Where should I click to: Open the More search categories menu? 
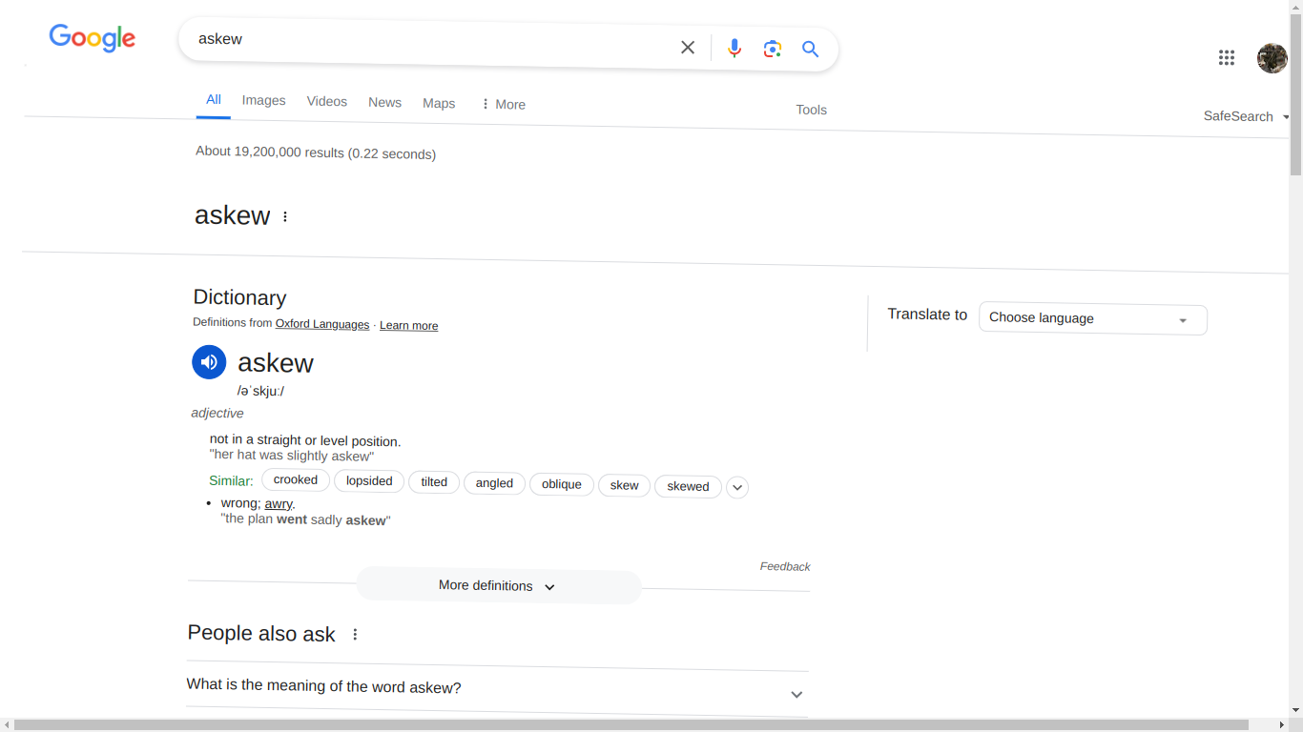coord(503,104)
